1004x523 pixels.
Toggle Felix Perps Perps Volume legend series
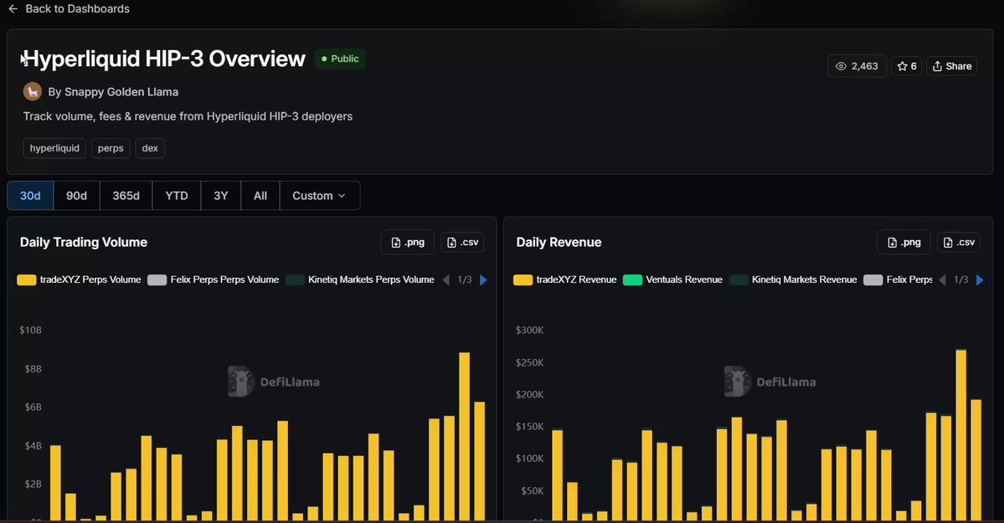(x=214, y=279)
